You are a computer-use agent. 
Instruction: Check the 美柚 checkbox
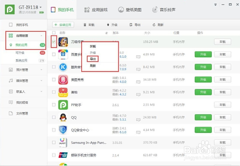(x=54, y=92)
